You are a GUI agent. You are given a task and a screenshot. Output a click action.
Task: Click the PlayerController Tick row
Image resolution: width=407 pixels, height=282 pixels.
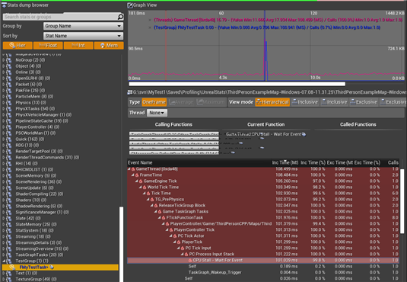click(x=263, y=230)
